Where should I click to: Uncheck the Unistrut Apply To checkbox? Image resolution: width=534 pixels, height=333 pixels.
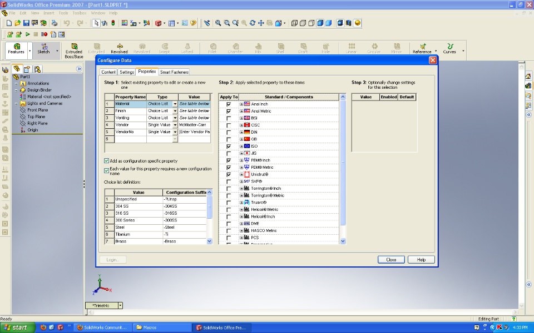tap(229, 174)
